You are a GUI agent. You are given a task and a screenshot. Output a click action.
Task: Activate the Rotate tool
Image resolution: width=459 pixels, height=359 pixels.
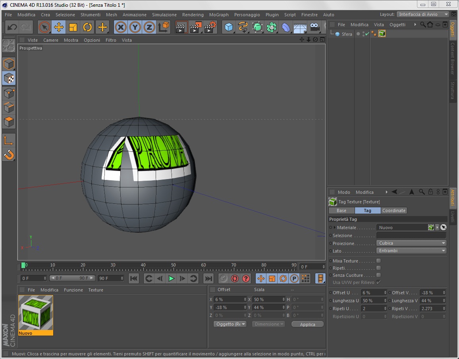point(87,27)
